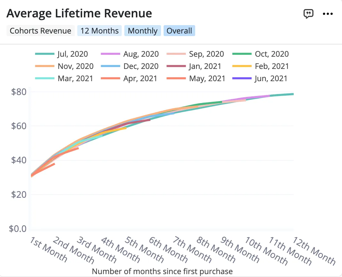Image resolution: width=342 pixels, height=277 pixels.
Task: Click the end of the Jan, 2021 maroon line
Action: 150,120
